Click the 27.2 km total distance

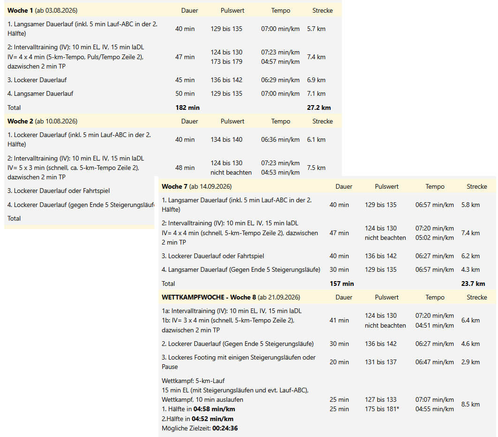tap(318, 107)
